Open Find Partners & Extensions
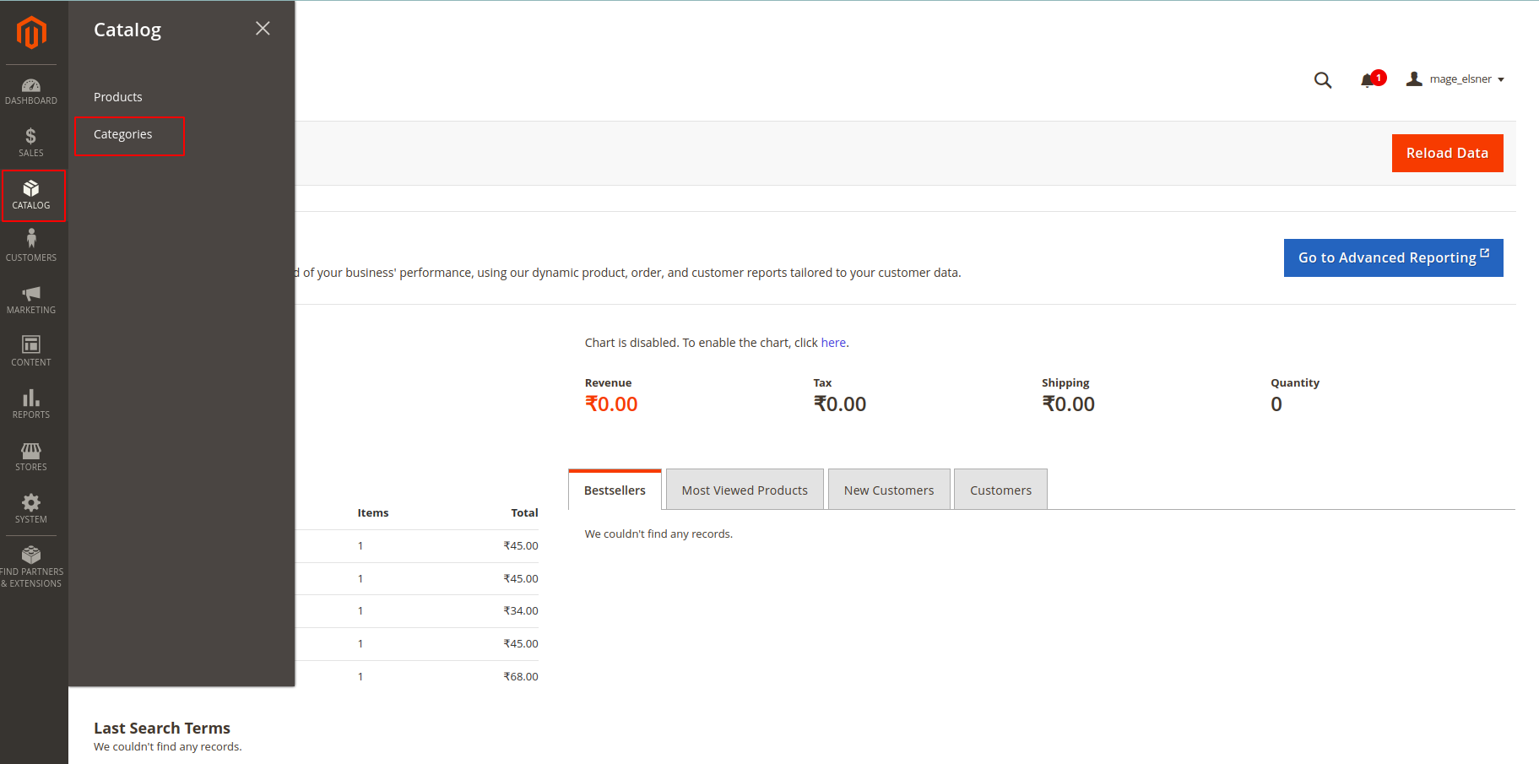This screenshot has width=1539, height=764. coord(31,566)
